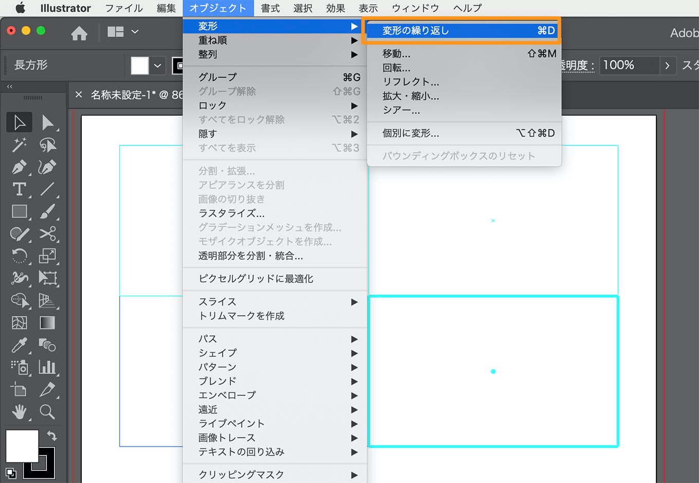Select the Curvature tool
The height and width of the screenshot is (483, 699).
tap(48, 167)
